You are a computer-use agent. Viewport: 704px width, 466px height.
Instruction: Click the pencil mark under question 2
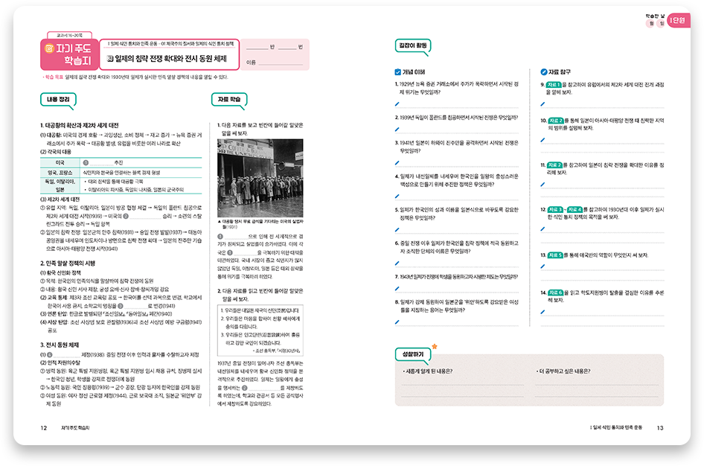click(x=397, y=130)
